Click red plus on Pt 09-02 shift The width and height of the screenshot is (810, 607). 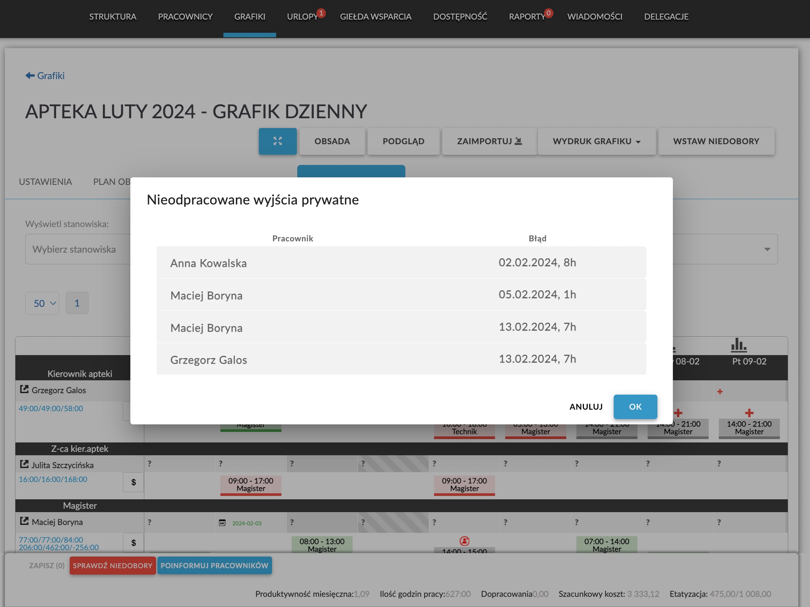[x=749, y=413]
